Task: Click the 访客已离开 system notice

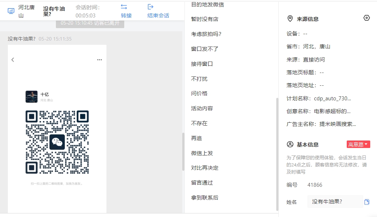Action: click(x=90, y=23)
